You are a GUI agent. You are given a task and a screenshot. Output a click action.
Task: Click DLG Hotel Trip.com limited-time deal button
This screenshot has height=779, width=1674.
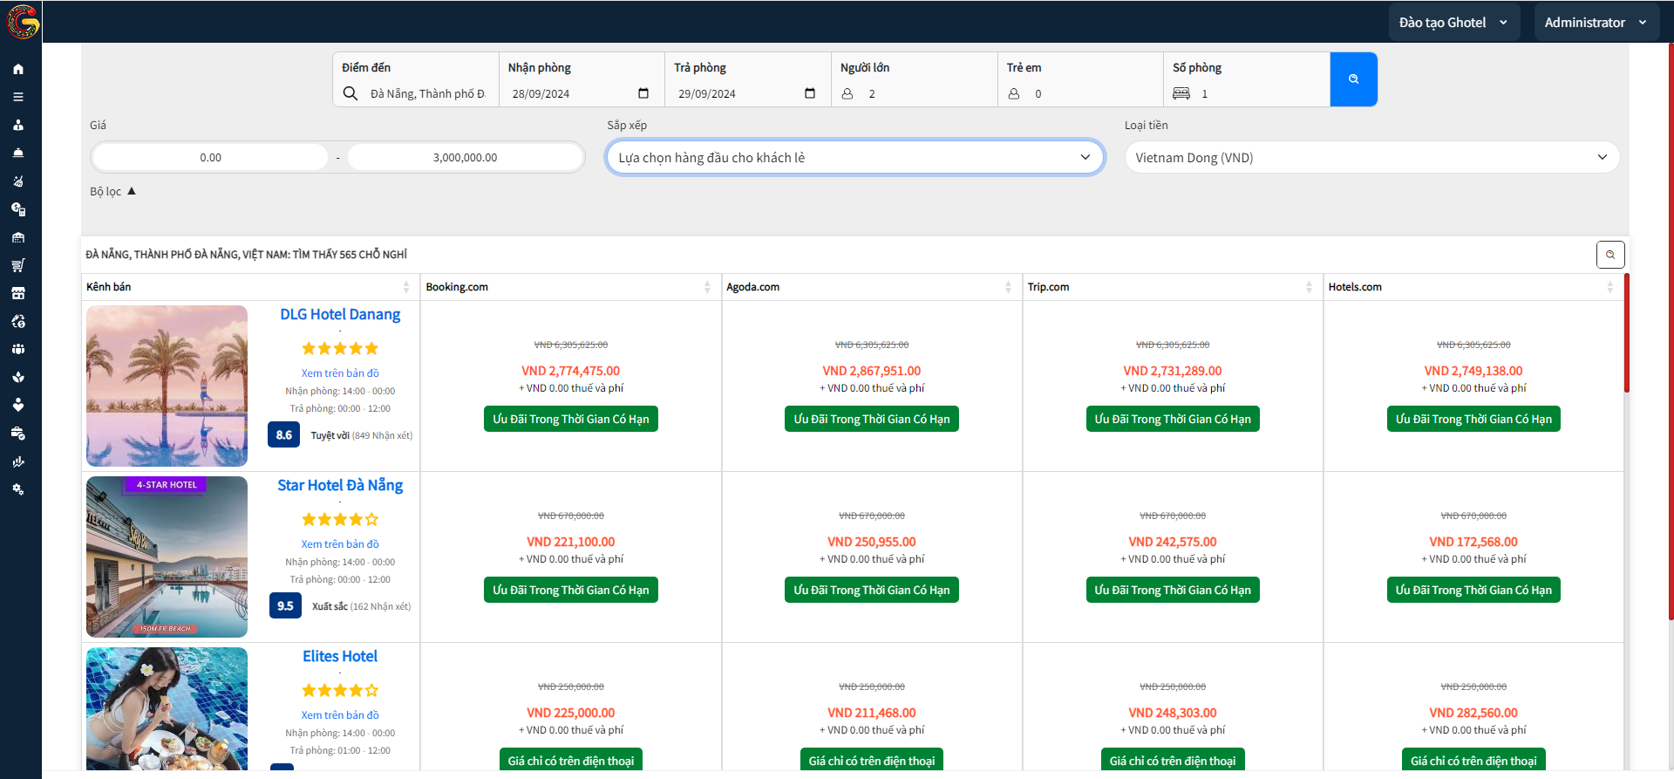click(1173, 419)
